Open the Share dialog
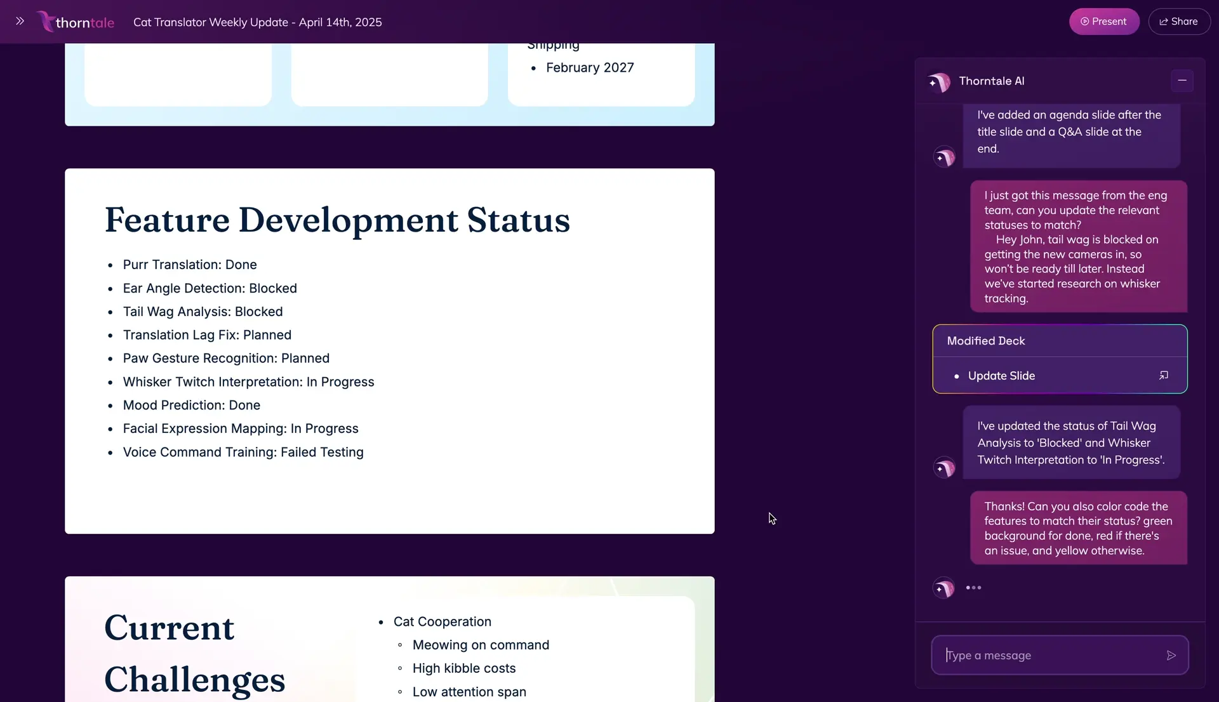Screen dimensions: 1219x702 coord(1179,22)
